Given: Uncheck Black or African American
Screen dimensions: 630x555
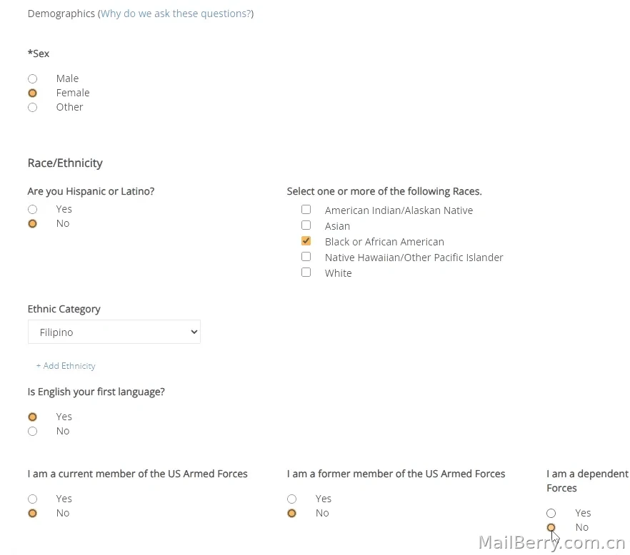Looking at the screenshot, I should pyautogui.click(x=306, y=241).
